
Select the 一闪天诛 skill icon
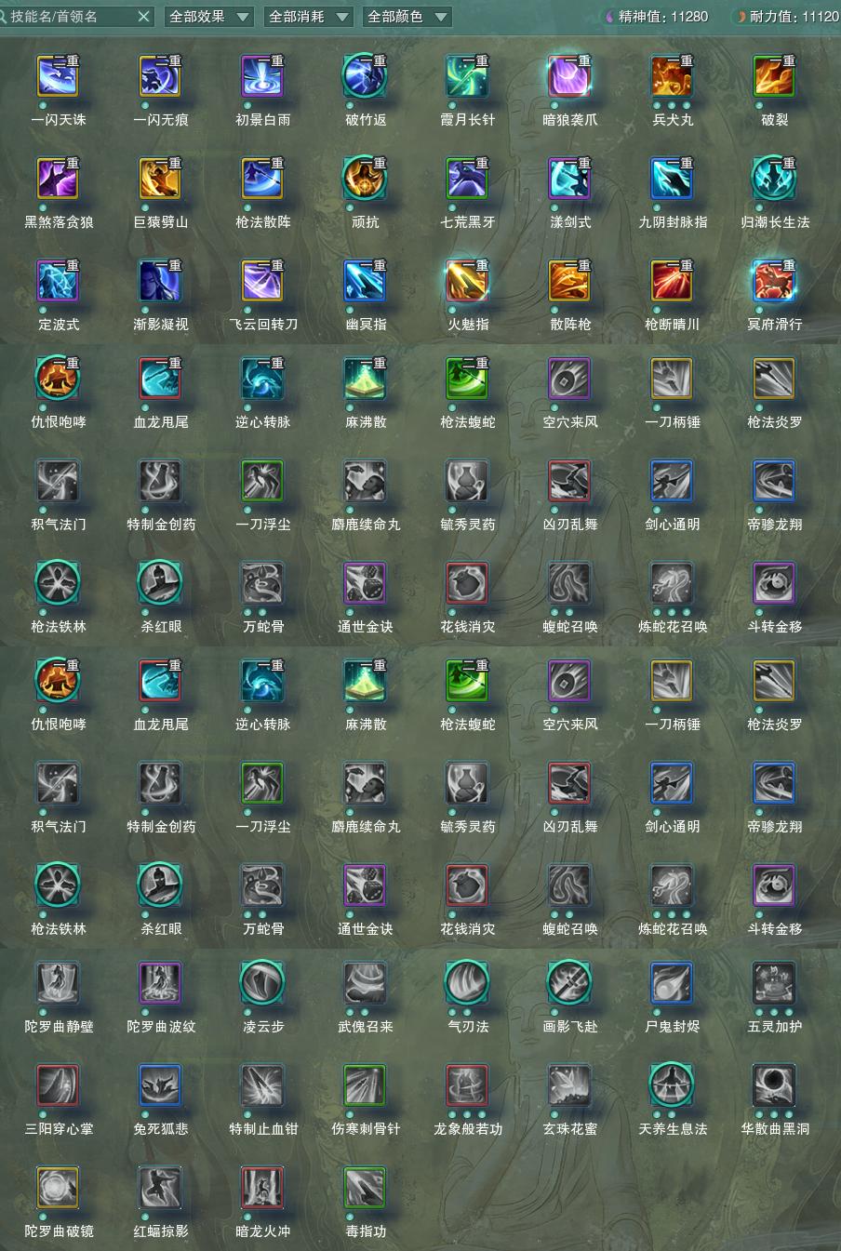[58, 77]
